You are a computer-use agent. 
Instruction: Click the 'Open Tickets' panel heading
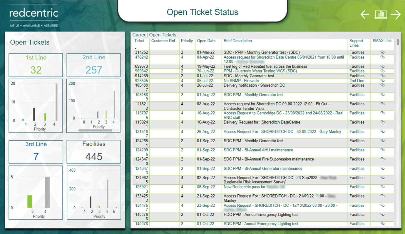(x=30, y=42)
